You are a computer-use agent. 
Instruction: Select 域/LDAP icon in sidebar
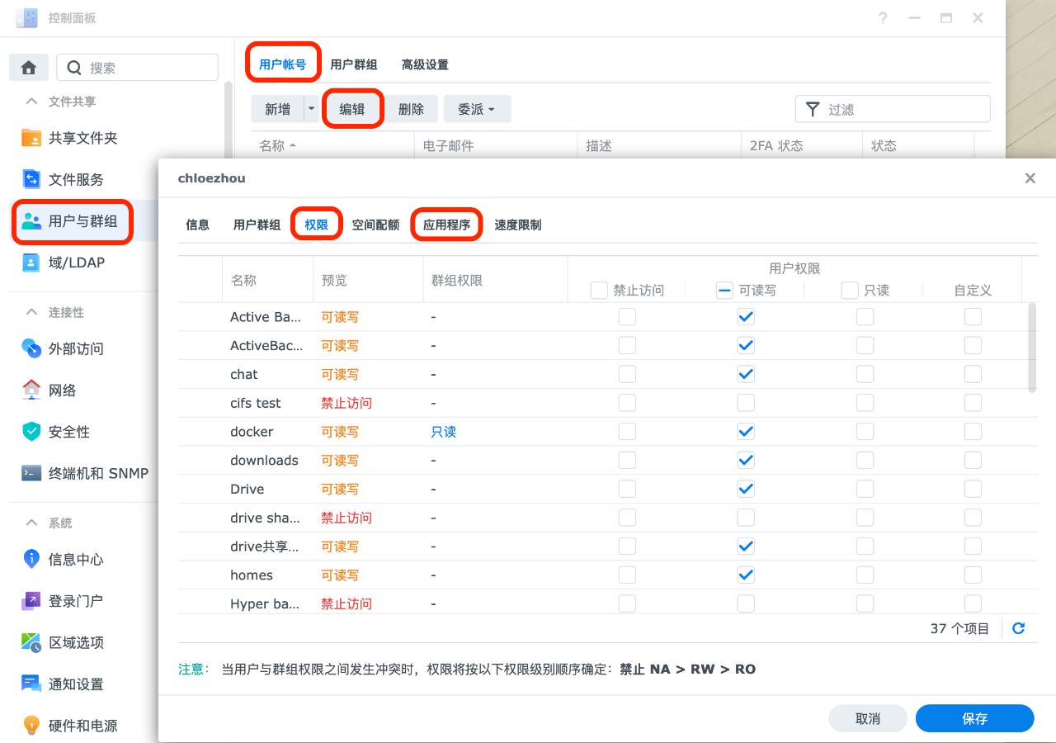coord(31,263)
